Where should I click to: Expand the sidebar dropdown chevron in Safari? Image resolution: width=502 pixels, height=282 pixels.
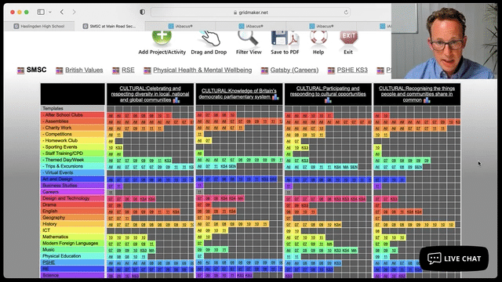[50, 13]
